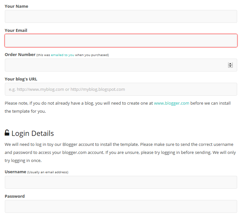Viewport: 243px width, 218px height.
Task: Click the Order Number input field
Action: [121, 65]
